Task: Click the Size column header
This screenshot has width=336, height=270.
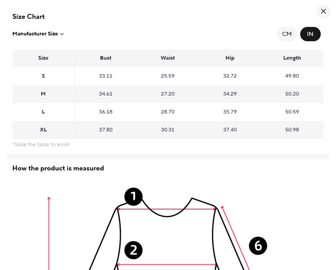Action: point(43,58)
